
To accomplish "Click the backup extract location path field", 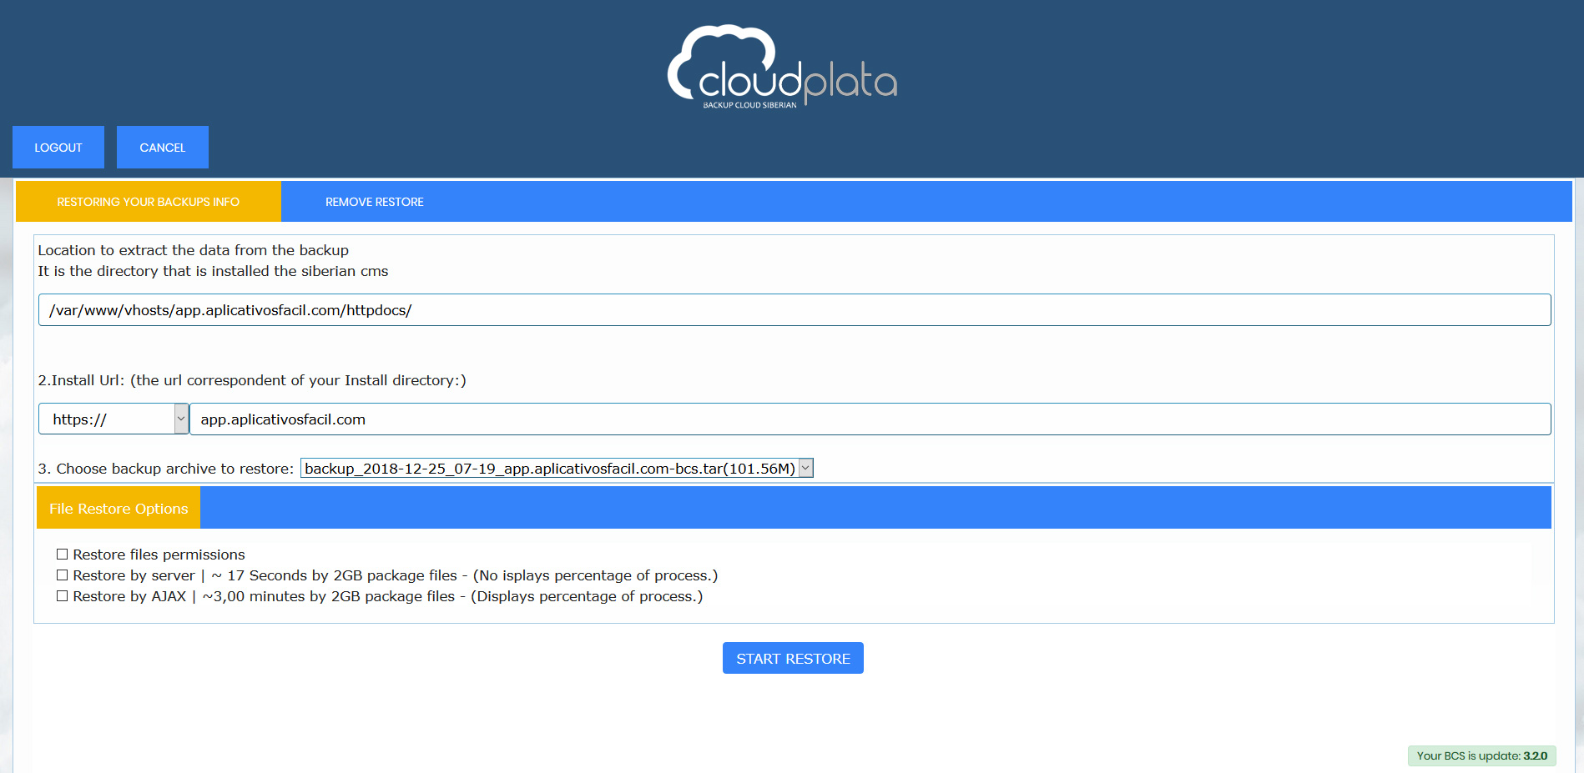I will coord(795,310).
